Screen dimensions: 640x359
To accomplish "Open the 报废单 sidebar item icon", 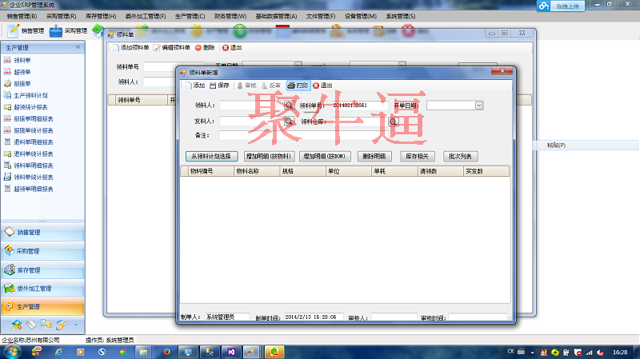I will pos(7,84).
